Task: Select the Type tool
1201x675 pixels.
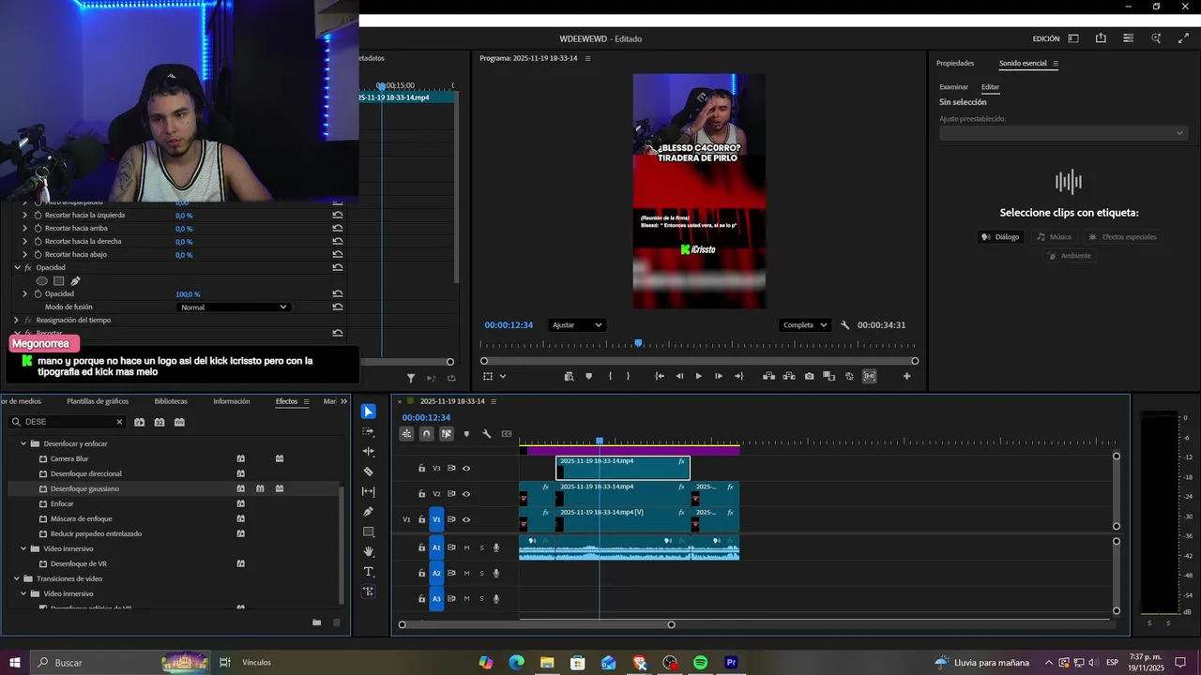Action: coord(369,572)
